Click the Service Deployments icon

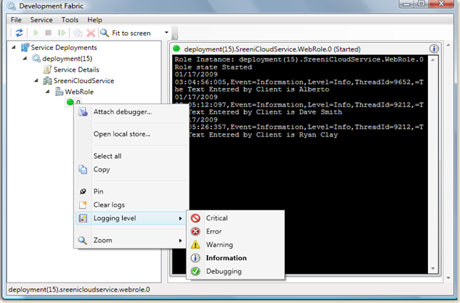click(x=25, y=47)
